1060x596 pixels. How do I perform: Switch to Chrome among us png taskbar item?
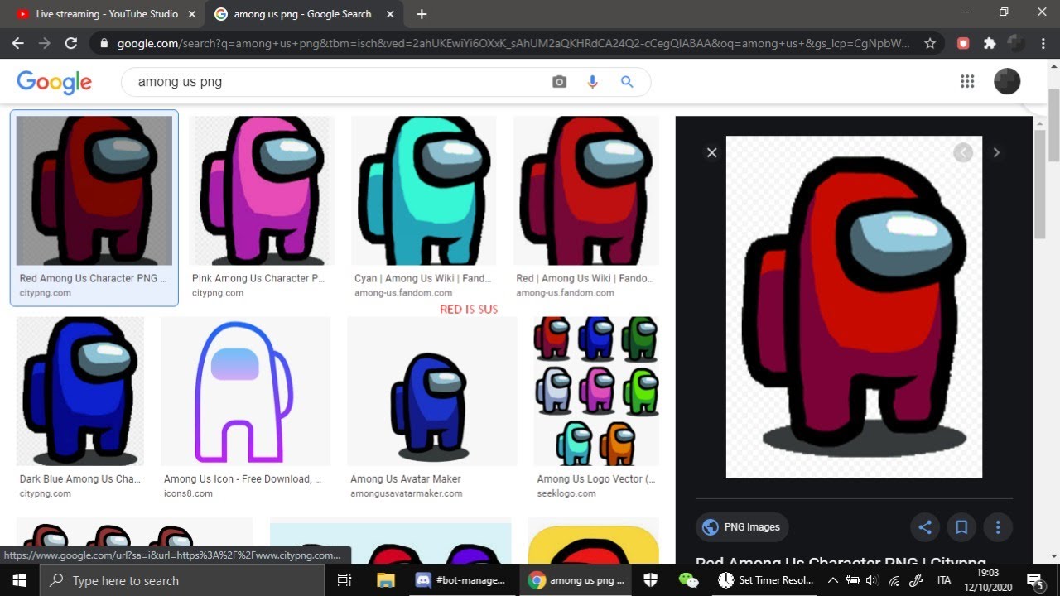tap(577, 580)
